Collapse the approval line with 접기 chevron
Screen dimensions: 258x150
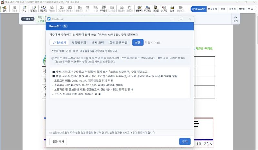(236, 19)
